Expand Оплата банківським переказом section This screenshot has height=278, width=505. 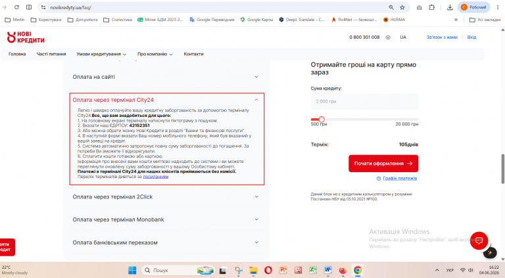point(166,243)
